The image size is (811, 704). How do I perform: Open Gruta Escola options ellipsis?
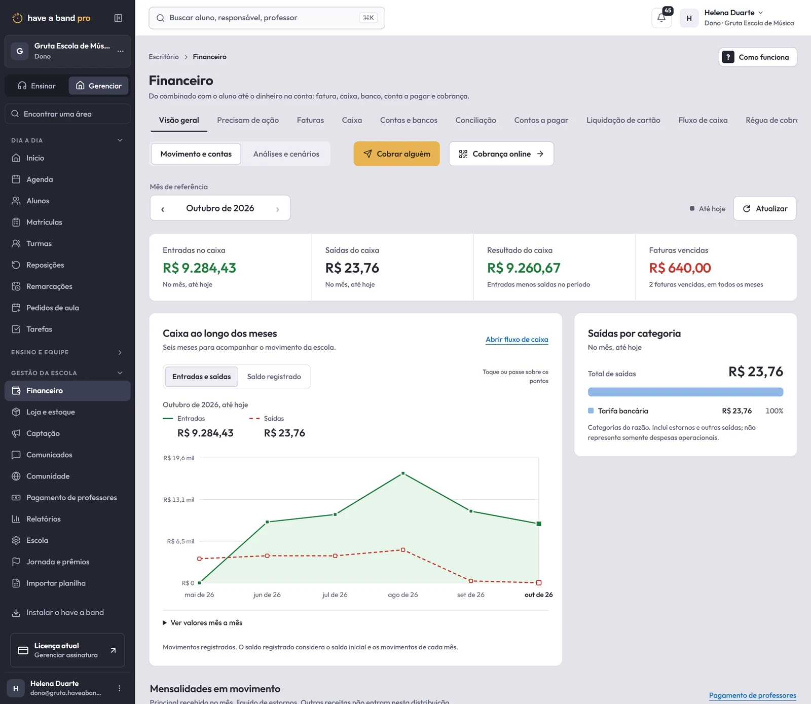pos(120,51)
